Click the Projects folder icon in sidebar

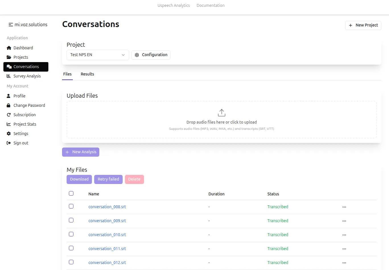tap(9, 57)
